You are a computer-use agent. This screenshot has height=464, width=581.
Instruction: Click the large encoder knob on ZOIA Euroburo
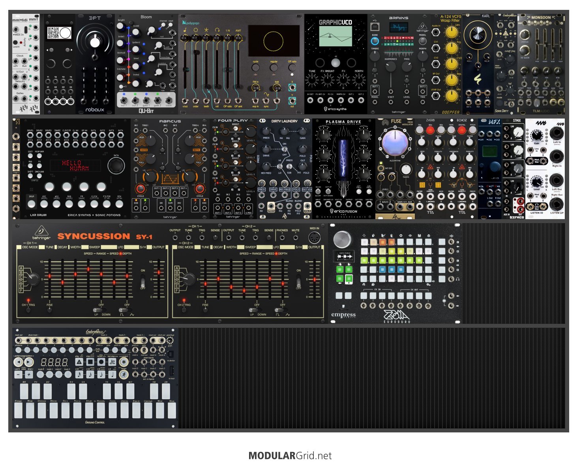[342, 239]
